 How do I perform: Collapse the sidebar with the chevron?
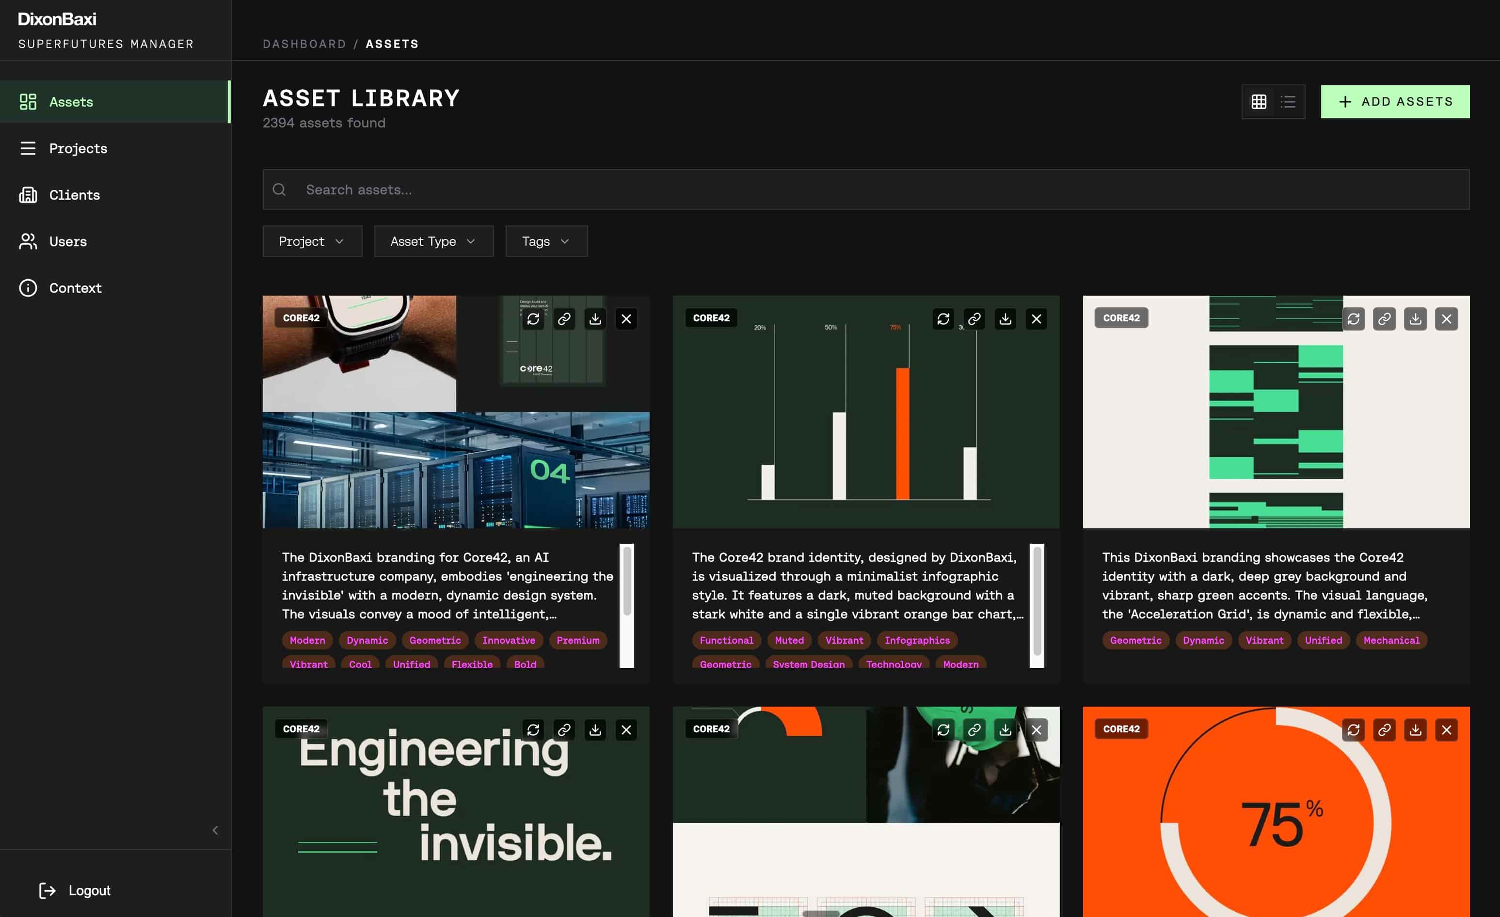pyautogui.click(x=215, y=830)
